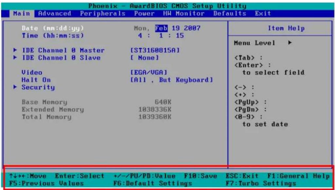Go to the Peripherals tab
The image size is (335, 190).
[103, 14]
